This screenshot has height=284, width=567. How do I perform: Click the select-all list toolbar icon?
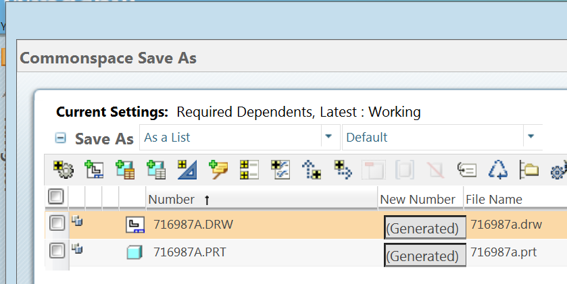pyautogui.click(x=249, y=169)
